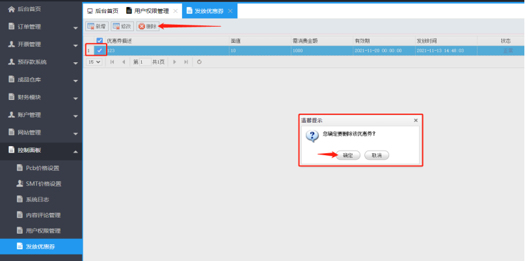Click the 新增 (add) toolbar button
Image resolution: width=525 pixels, height=261 pixels.
(x=97, y=27)
